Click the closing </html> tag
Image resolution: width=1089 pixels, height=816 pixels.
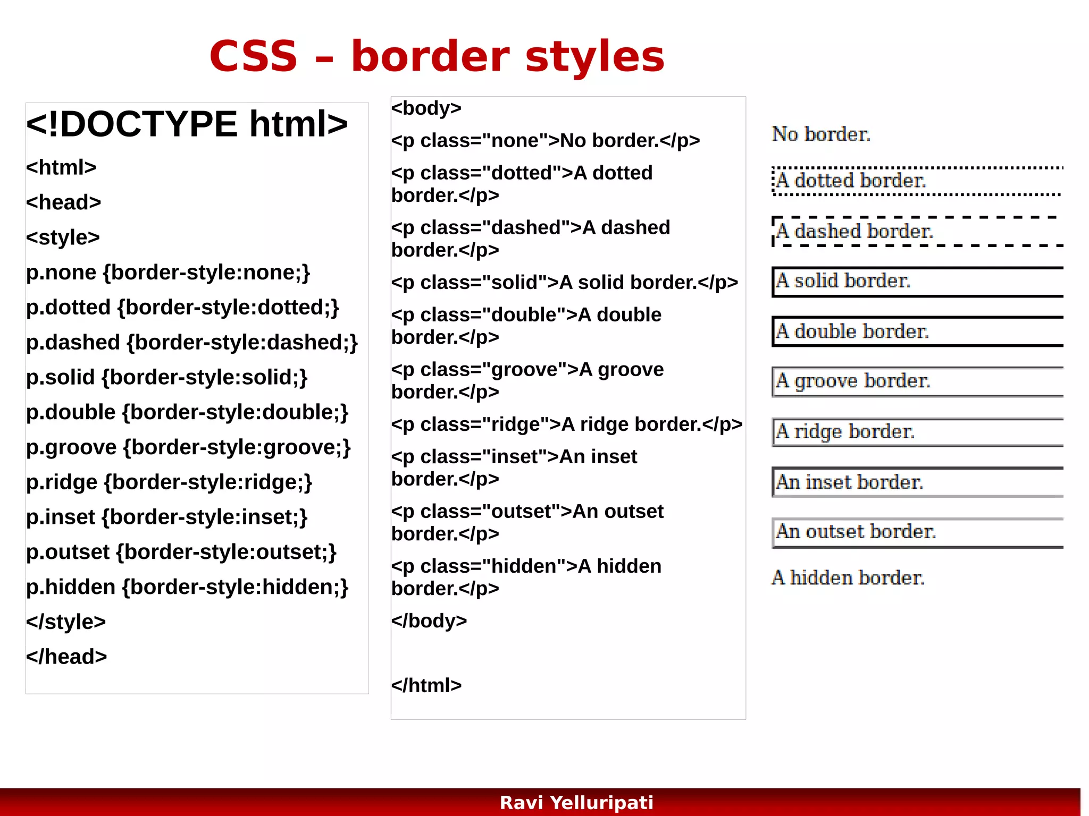426,685
